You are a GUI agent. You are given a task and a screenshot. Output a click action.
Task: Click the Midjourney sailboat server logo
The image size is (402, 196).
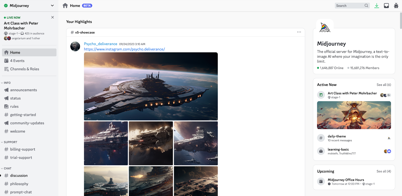(x=325, y=27)
